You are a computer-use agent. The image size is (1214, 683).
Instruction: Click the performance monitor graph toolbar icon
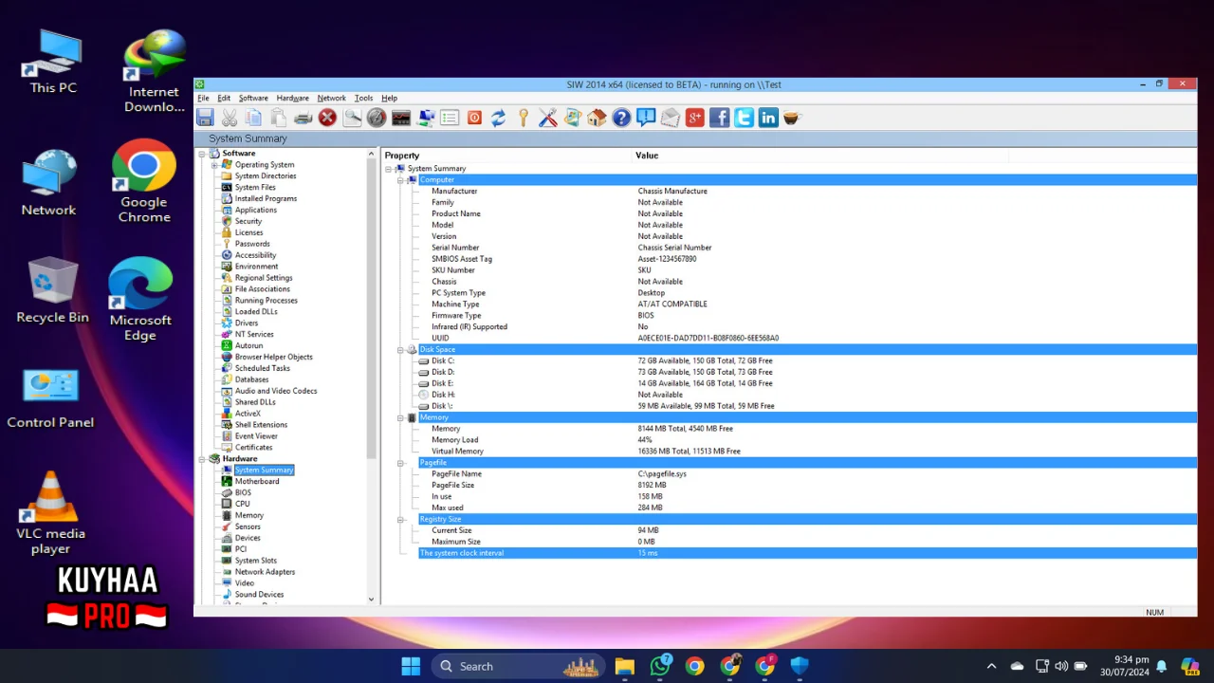point(401,118)
